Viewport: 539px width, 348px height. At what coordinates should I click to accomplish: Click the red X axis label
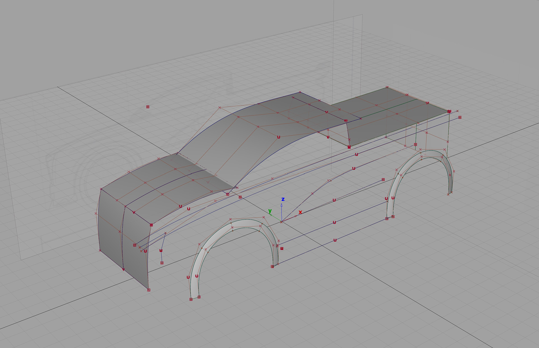coord(300,212)
